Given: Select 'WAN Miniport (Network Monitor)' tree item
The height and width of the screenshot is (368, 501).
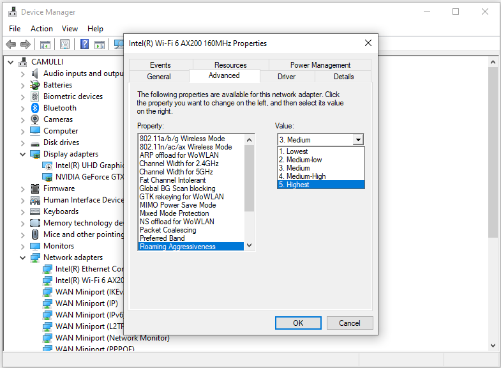Looking at the screenshot, I should (x=112, y=337).
